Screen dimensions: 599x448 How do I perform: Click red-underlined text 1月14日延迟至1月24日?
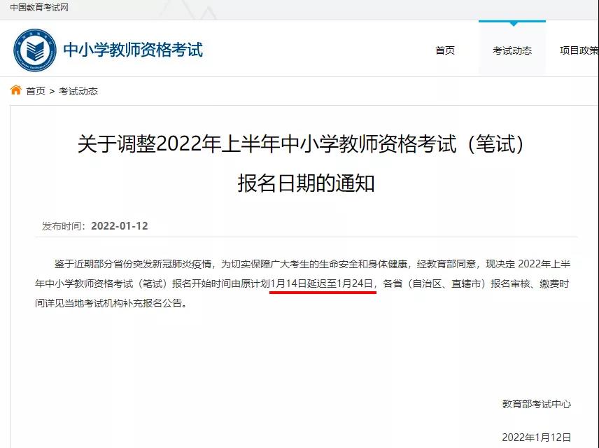point(322,283)
